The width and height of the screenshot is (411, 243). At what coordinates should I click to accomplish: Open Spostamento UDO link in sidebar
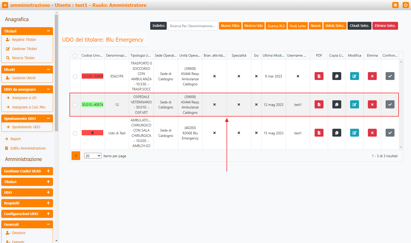tap(26, 127)
